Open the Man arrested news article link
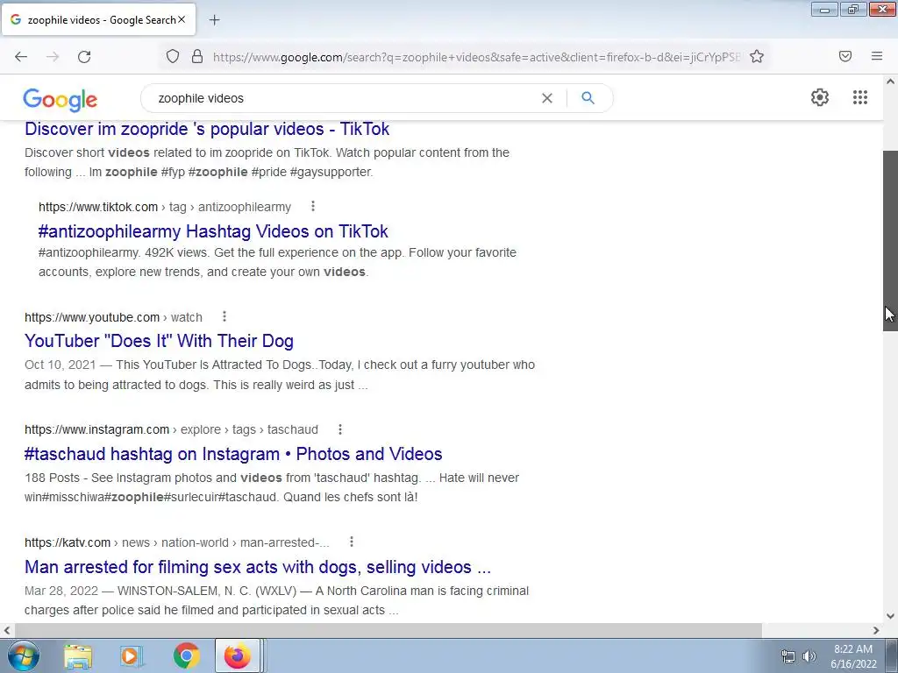The height and width of the screenshot is (673, 898). (x=258, y=567)
